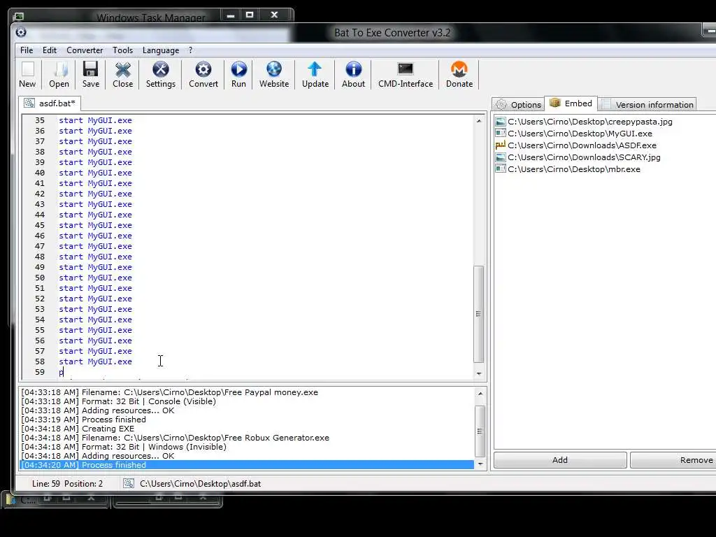Click the icon beside ASDF.exe embed entry

[x=501, y=145]
